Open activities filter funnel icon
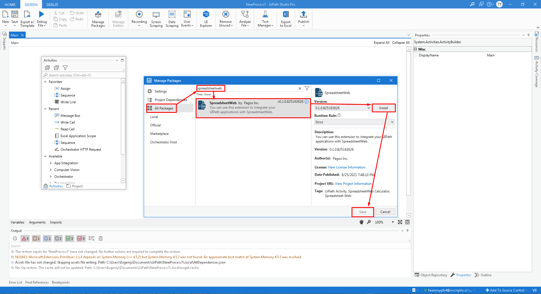The width and height of the screenshot is (541, 294). coord(65,68)
